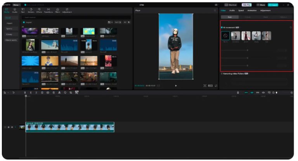Toggle the AI movement checkbox
The image size is (298, 161).
click(x=222, y=27)
